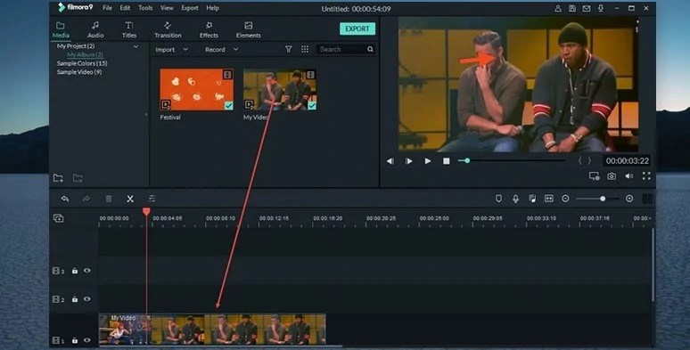The width and height of the screenshot is (690, 350).
Task: Open the Media tab
Action: click(x=61, y=30)
